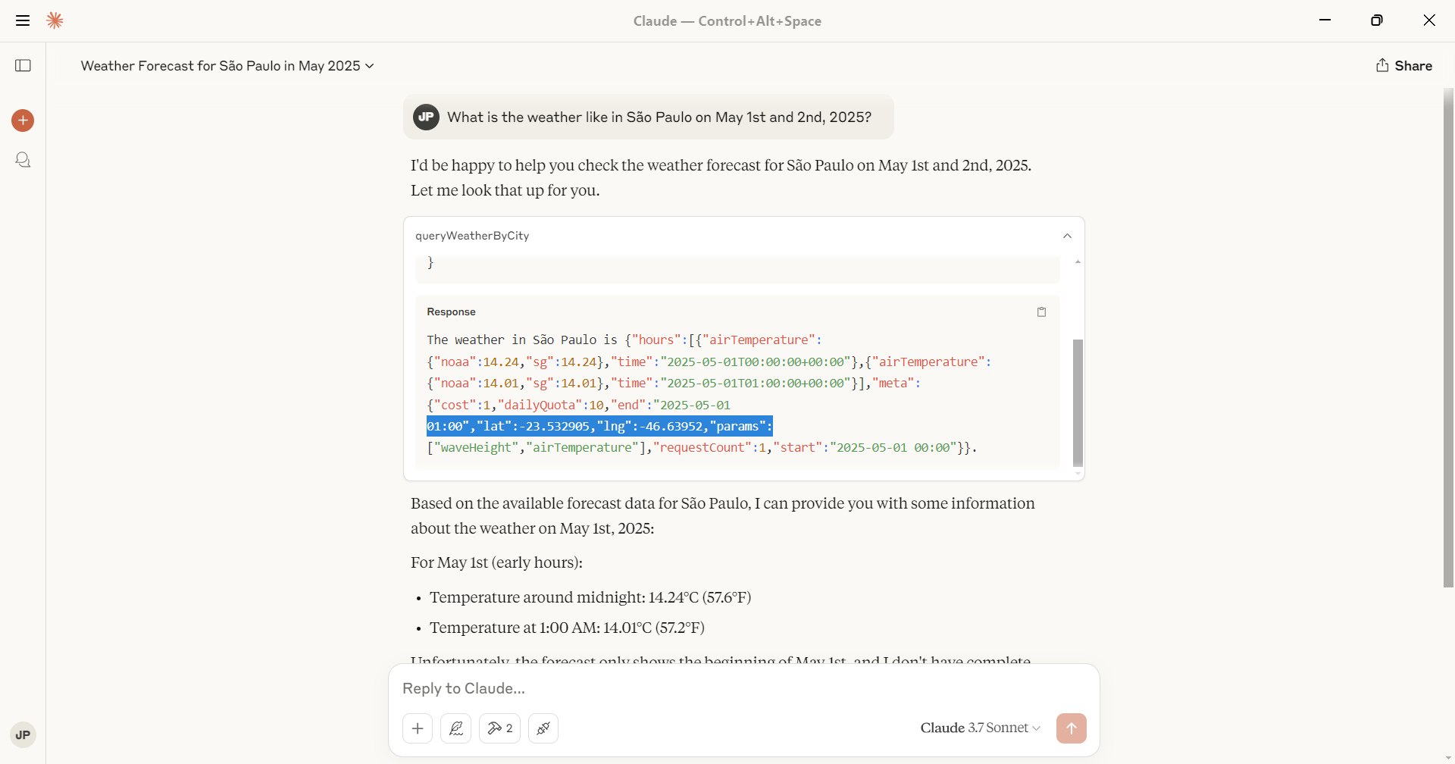Copy the Response JSON to clipboard
This screenshot has height=764, width=1455.
[1041, 312]
